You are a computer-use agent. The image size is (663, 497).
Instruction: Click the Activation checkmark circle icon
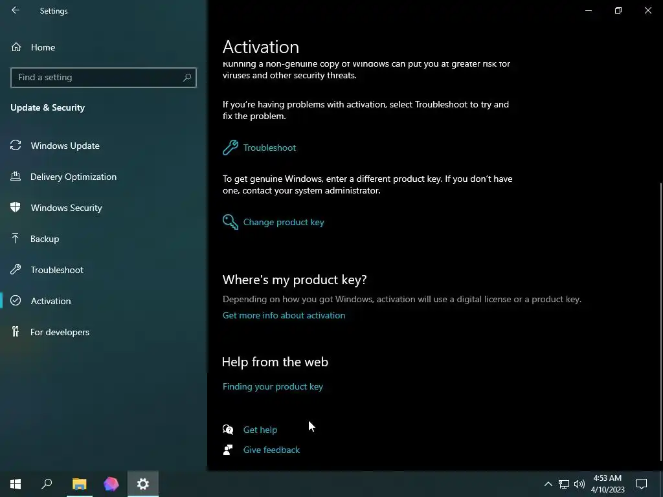coord(16,300)
